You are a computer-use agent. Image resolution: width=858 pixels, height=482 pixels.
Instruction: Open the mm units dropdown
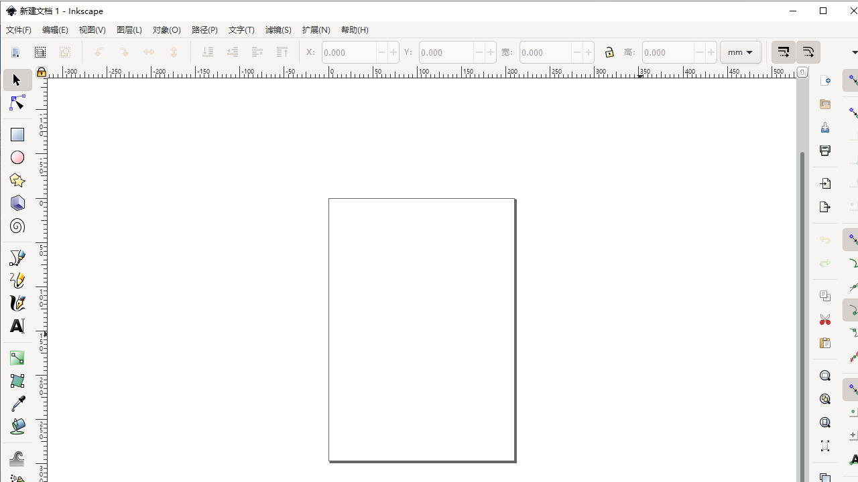740,52
